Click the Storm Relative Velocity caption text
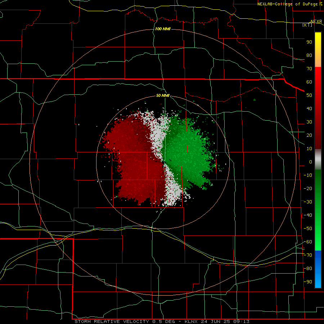Image resolution: width=324 pixels, height=324 pixels. coord(162,321)
